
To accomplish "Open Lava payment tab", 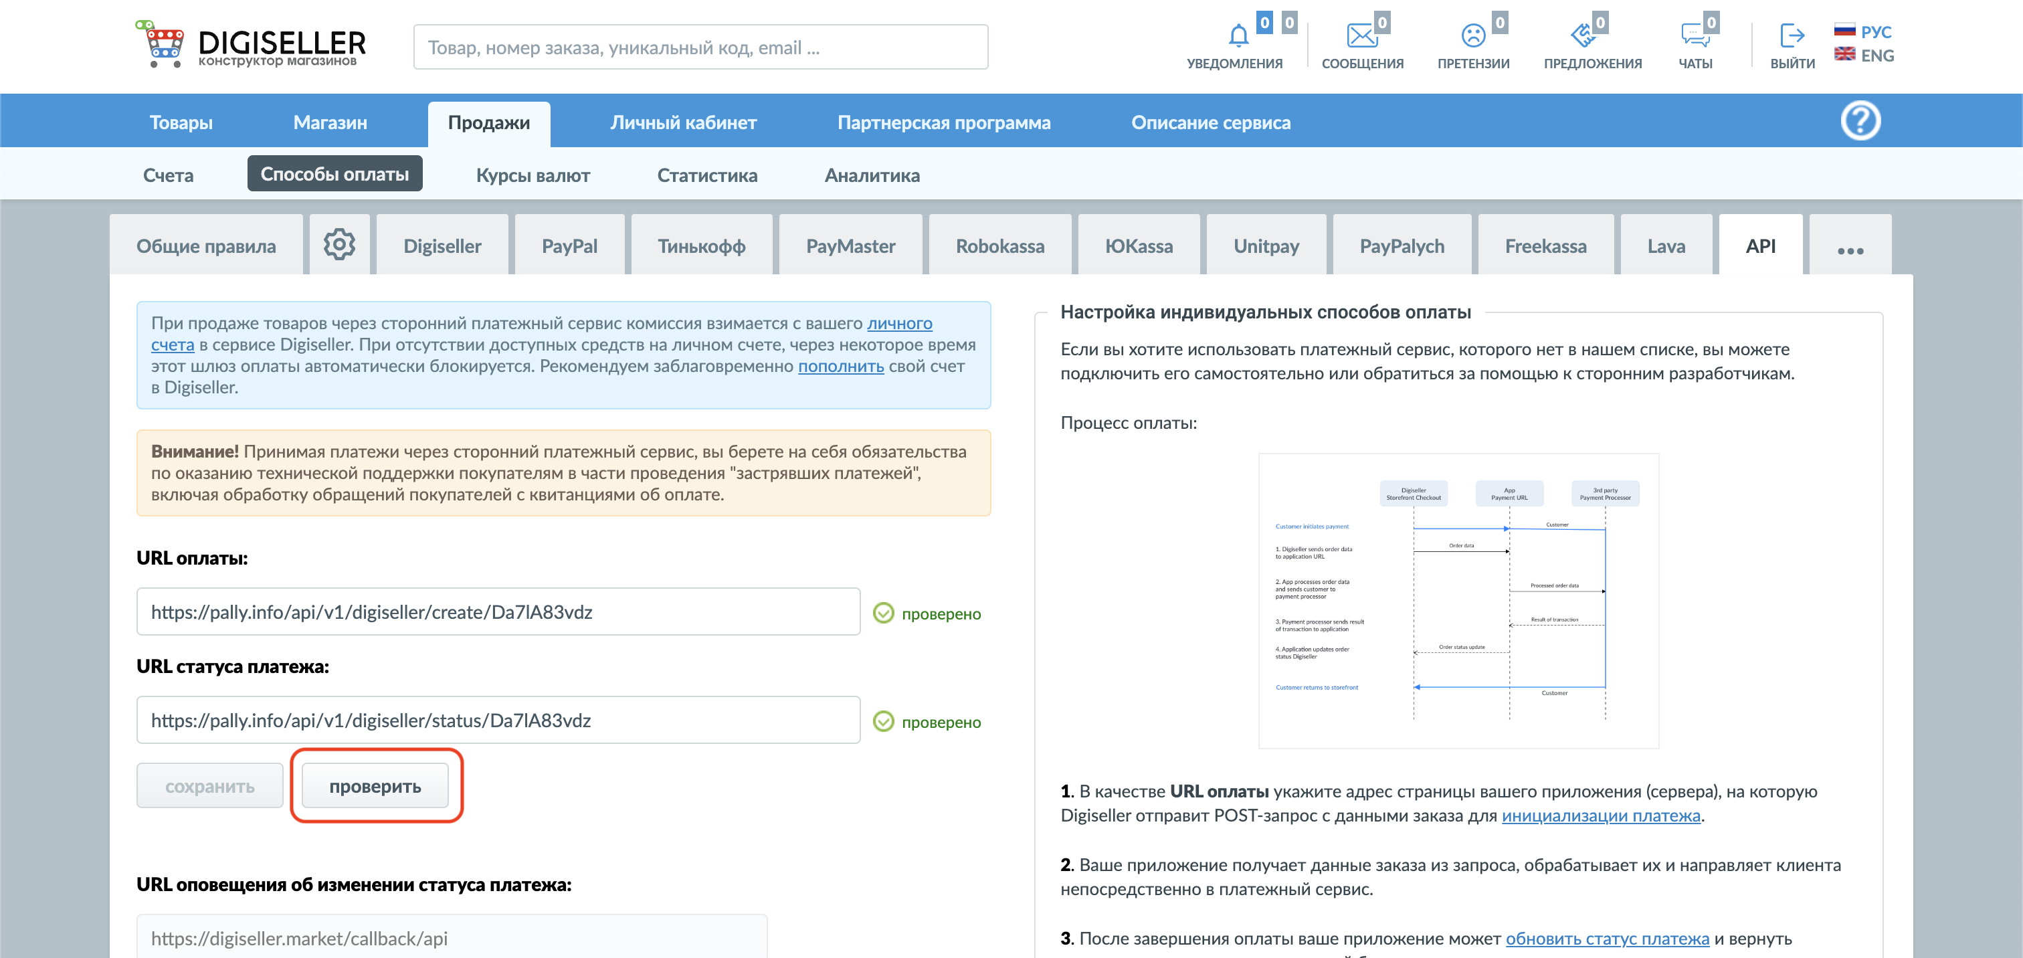I will click(1666, 245).
